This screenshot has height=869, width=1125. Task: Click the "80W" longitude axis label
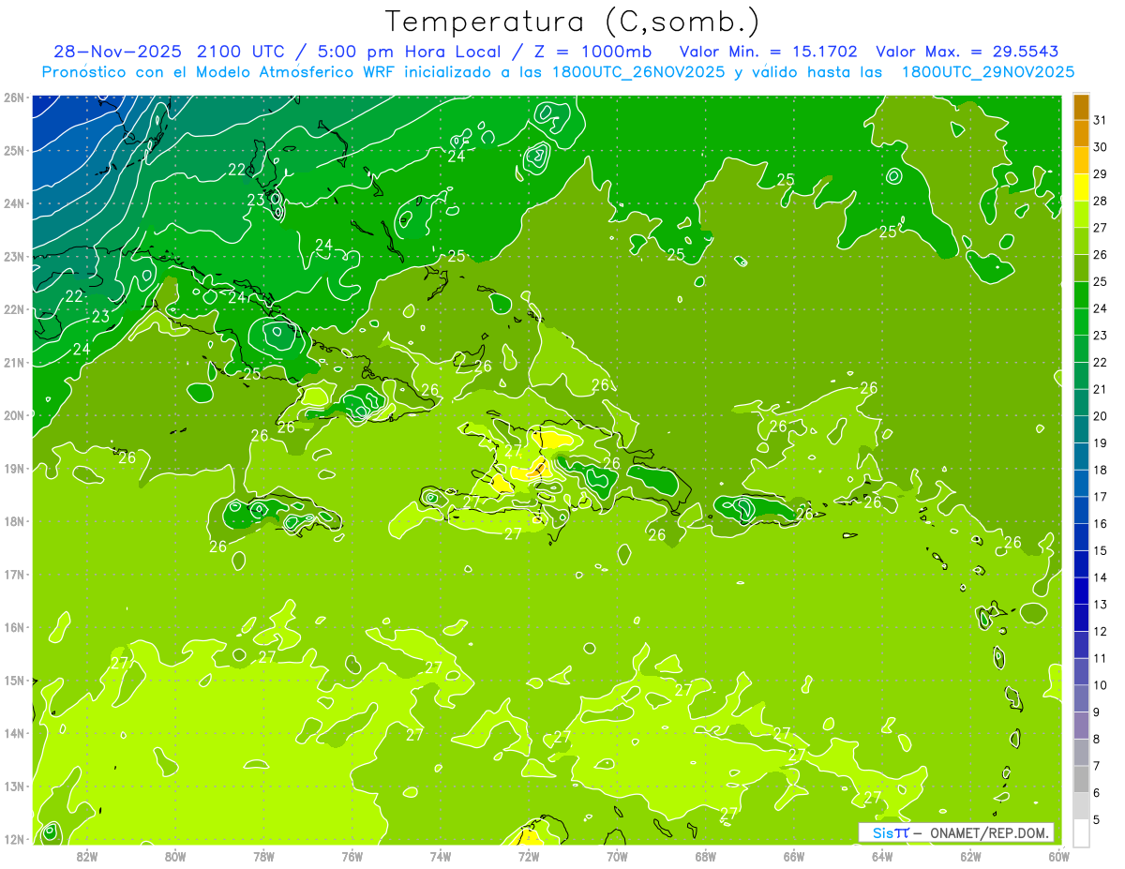[175, 856]
